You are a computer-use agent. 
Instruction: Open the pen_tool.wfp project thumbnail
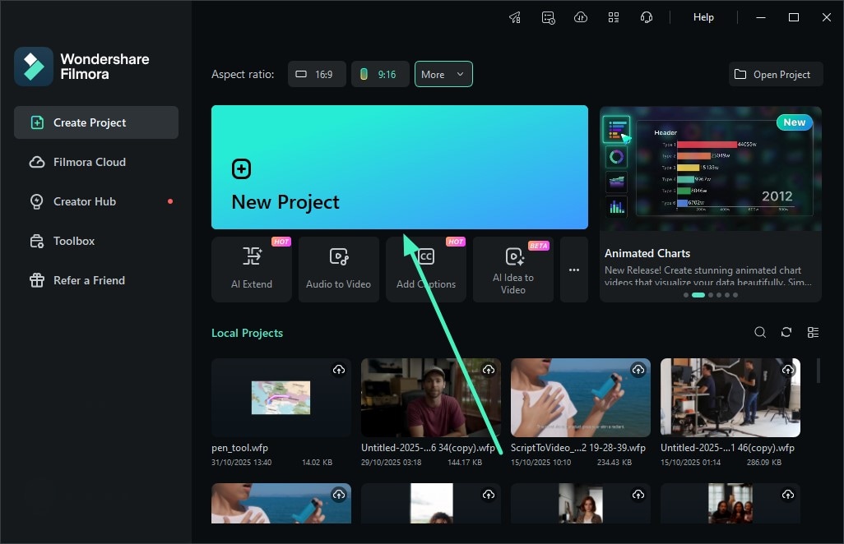tap(281, 397)
